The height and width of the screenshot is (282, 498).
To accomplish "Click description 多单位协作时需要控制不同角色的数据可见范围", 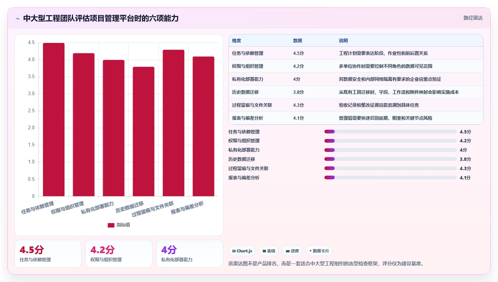I will click(385, 66).
